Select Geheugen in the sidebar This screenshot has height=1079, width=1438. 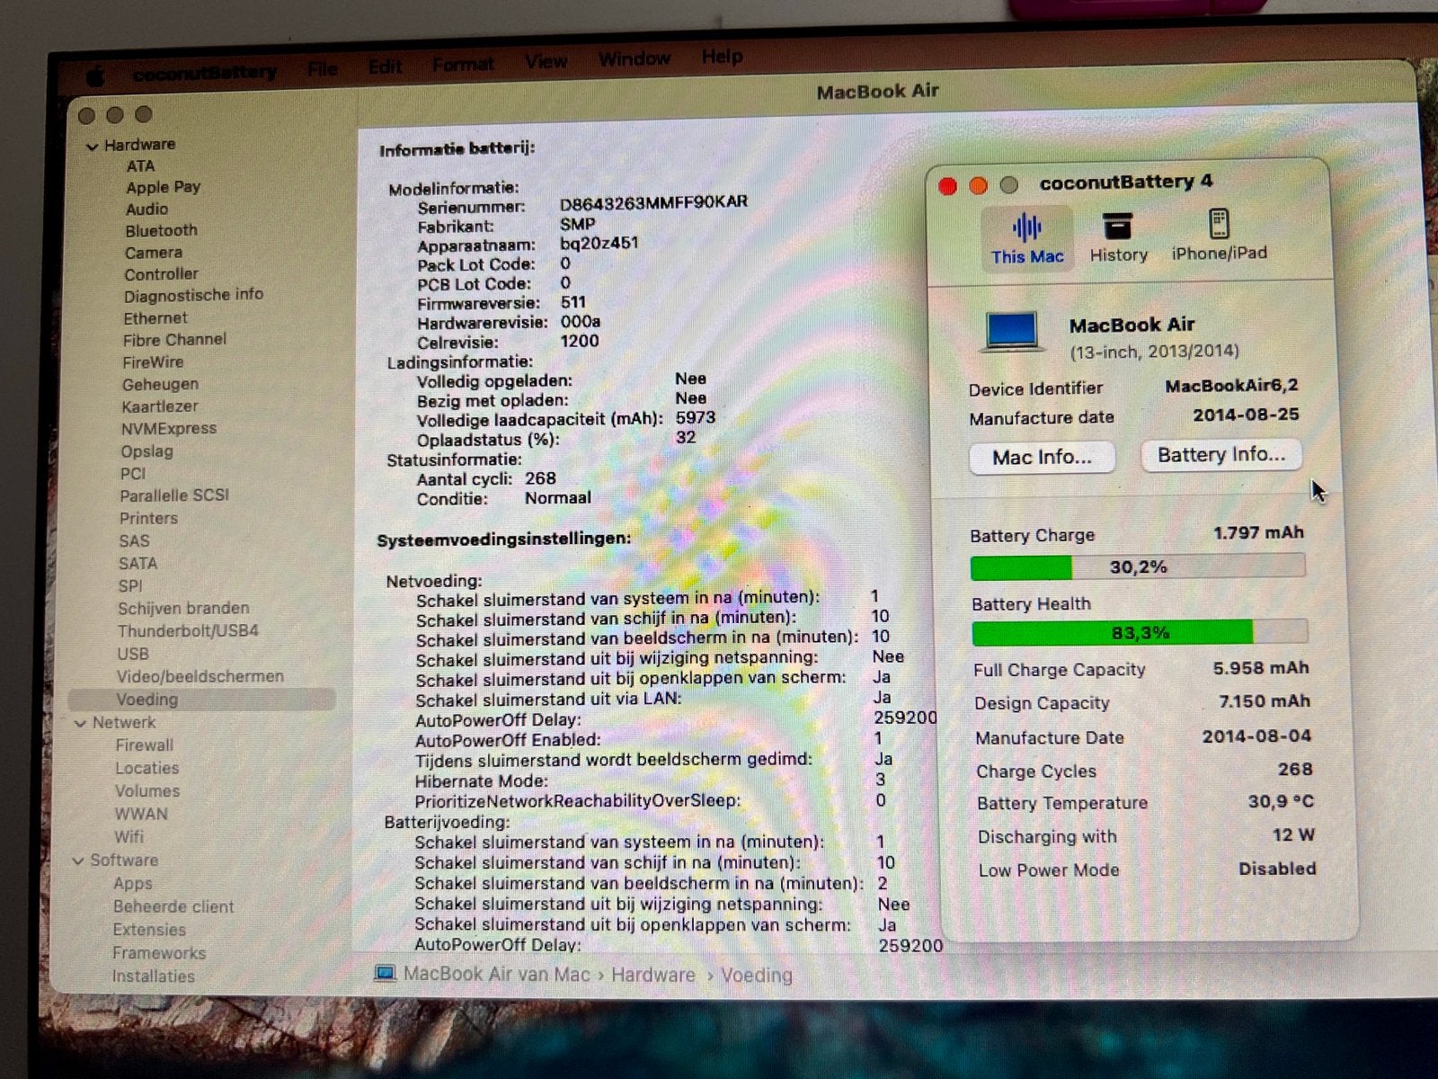coord(160,385)
